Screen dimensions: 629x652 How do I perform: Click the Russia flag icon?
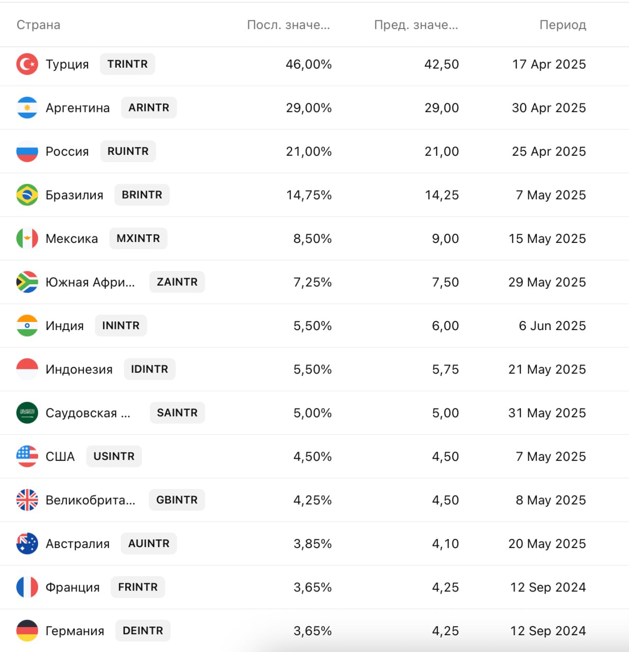[x=27, y=151]
